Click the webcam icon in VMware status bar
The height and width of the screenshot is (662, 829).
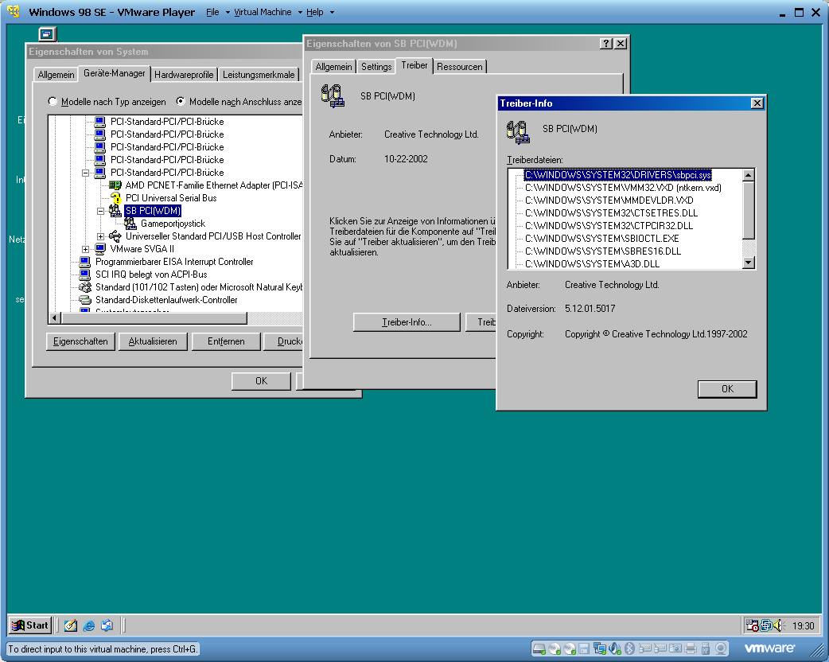721,648
